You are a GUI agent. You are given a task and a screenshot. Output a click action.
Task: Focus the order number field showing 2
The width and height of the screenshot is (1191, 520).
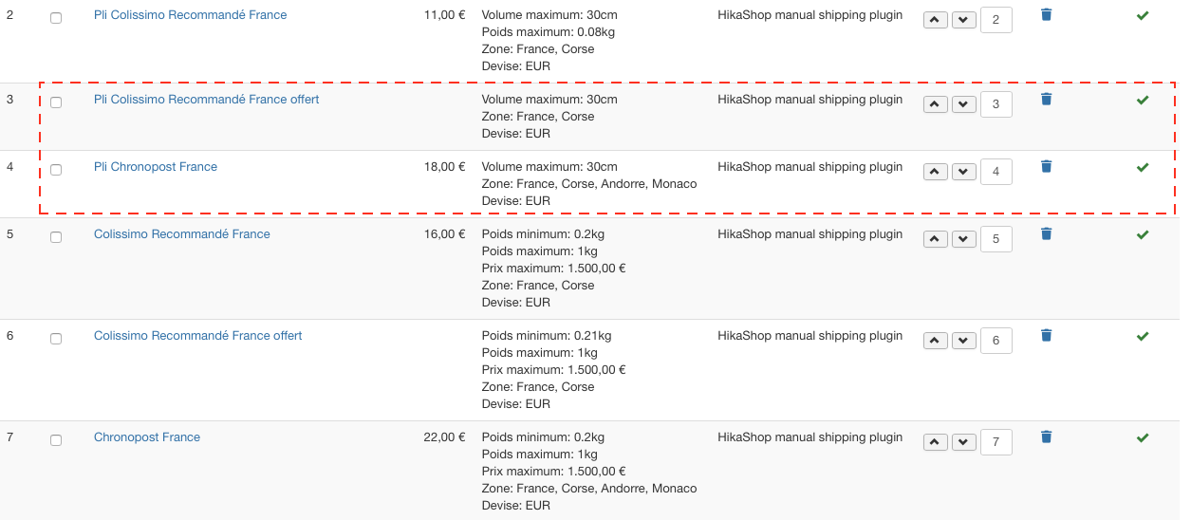[x=996, y=20]
